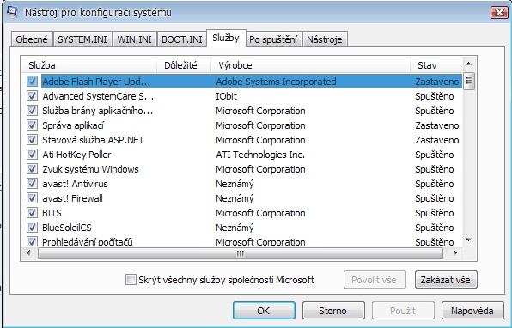Toggle the BlueSoleilCS service checkbox
Screen dimensions: 512x328
(x=32, y=228)
